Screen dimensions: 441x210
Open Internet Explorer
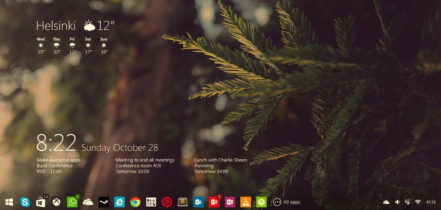[120, 202]
